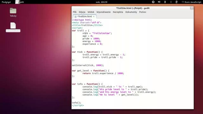Select the *TrollSim.html document tab

tap(85, 16)
